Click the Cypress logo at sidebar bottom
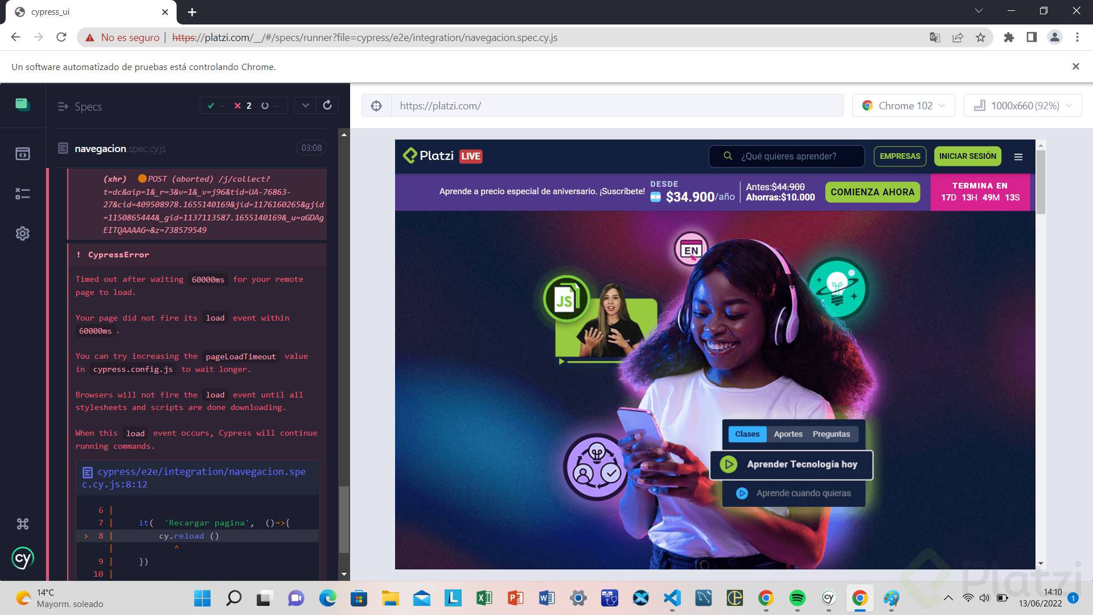Image resolution: width=1093 pixels, height=615 pixels. (x=23, y=559)
